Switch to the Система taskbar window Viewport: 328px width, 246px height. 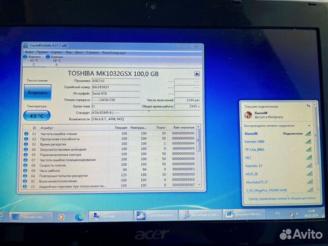(111, 216)
